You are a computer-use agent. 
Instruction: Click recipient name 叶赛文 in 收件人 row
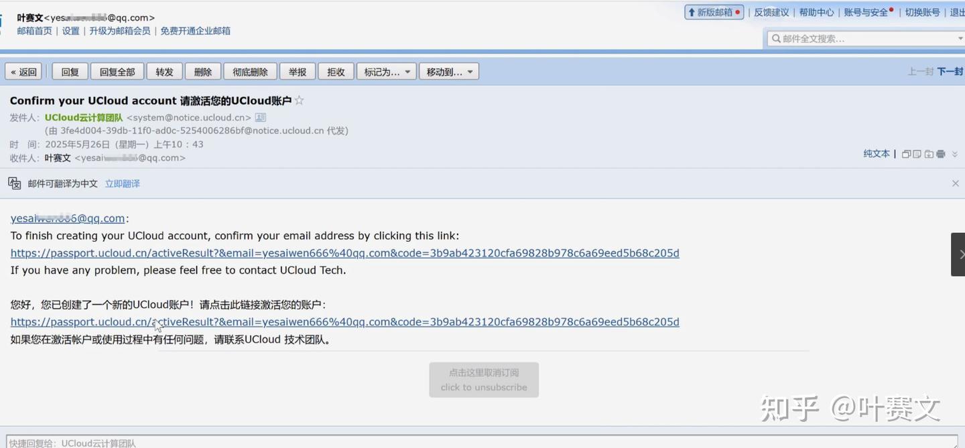click(x=58, y=158)
